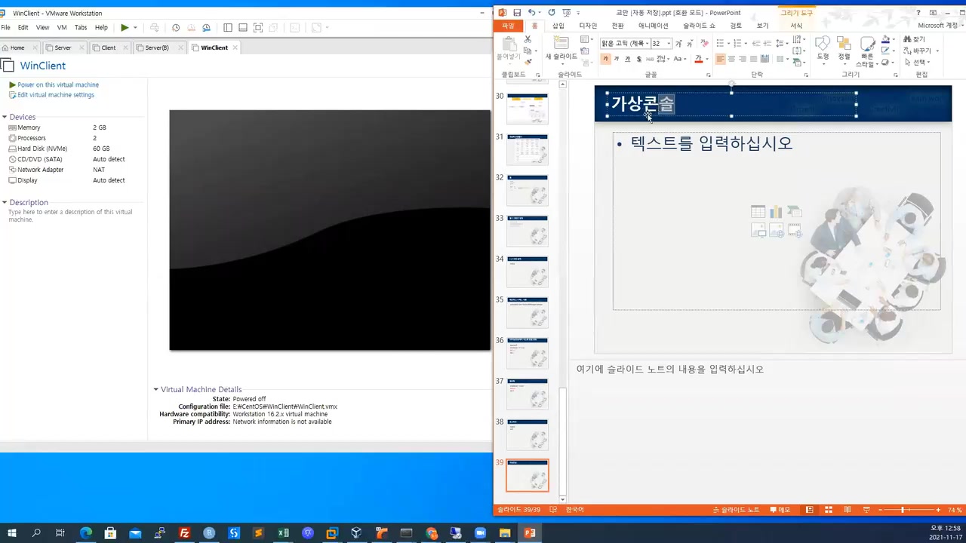Click Edit virtual machine settings link
This screenshot has width=966, height=543.
pyautogui.click(x=55, y=95)
